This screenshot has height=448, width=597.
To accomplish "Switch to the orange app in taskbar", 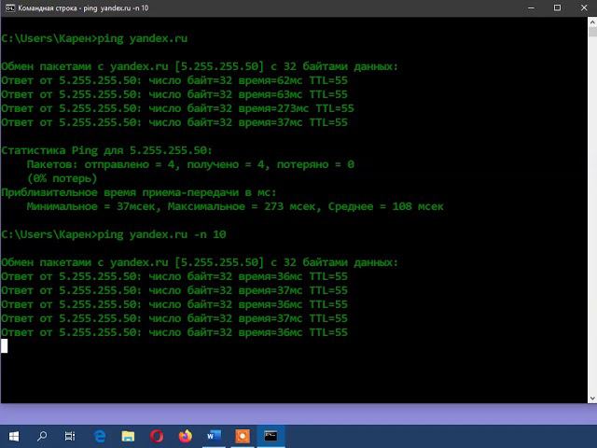I will [243, 436].
